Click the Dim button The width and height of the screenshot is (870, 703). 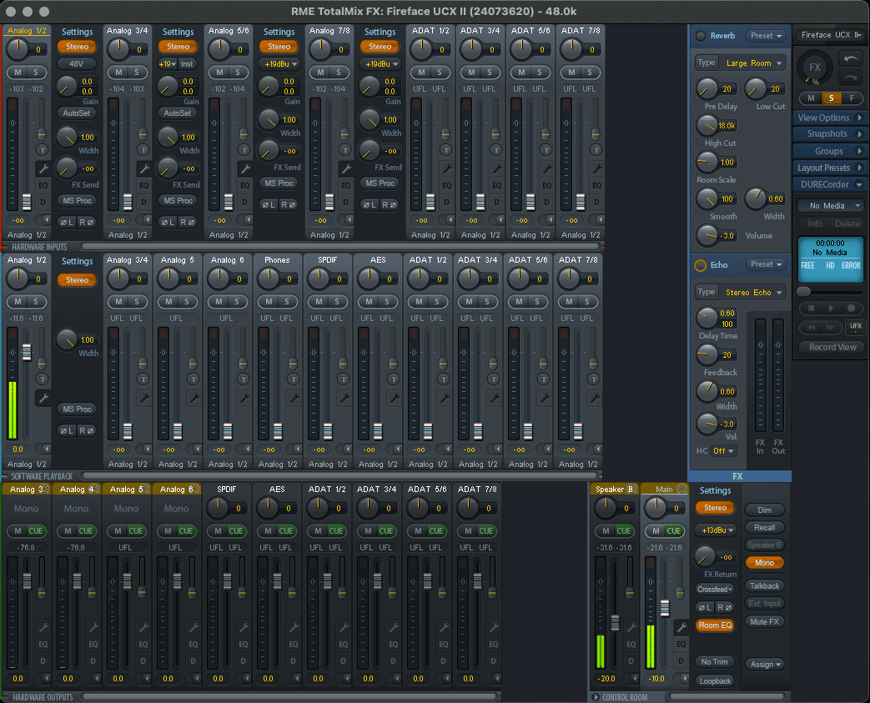765,510
